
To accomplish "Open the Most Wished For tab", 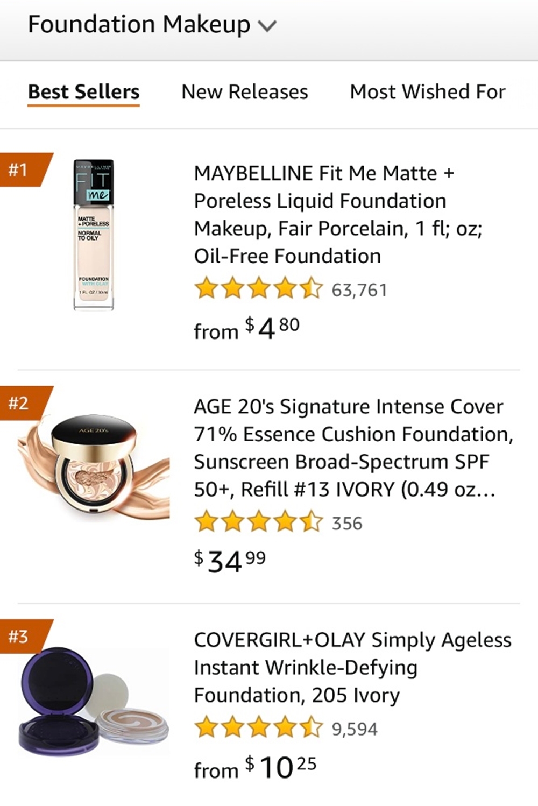I will tap(428, 92).
